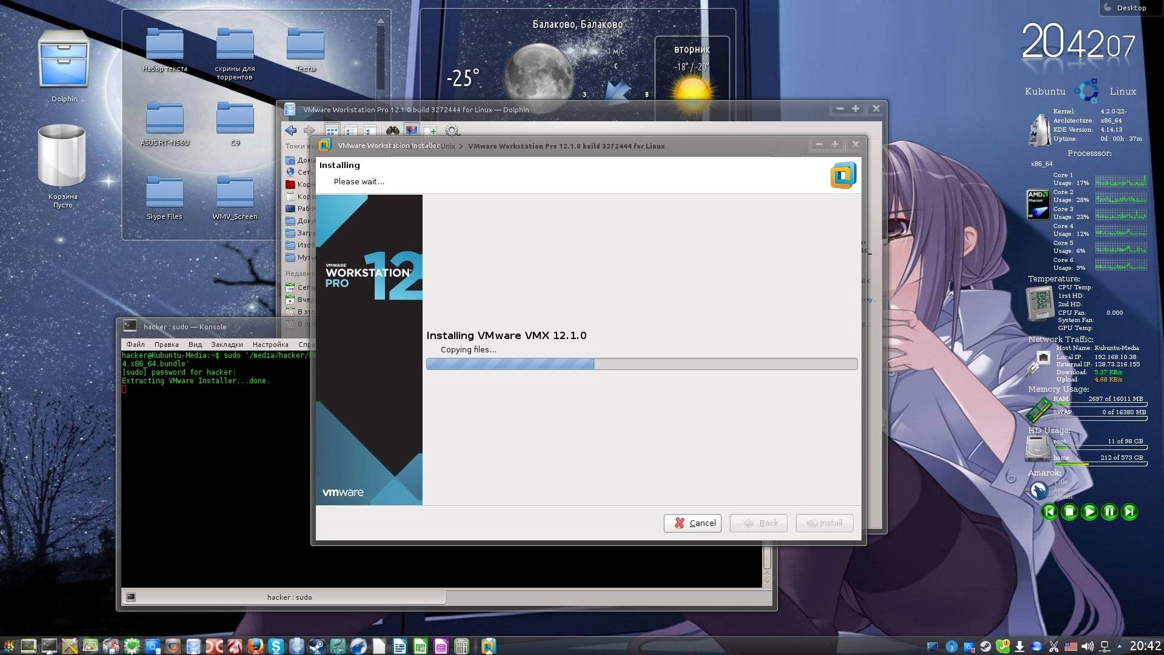Screen dimensions: 1164x655
Task: Click the VMware installer taskbar entry
Action: click(489, 646)
